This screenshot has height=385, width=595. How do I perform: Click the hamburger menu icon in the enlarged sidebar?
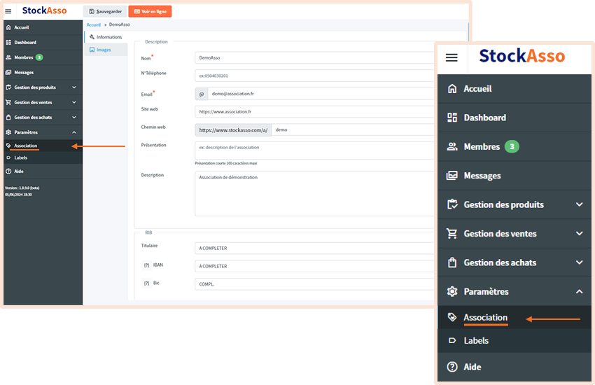tap(451, 57)
